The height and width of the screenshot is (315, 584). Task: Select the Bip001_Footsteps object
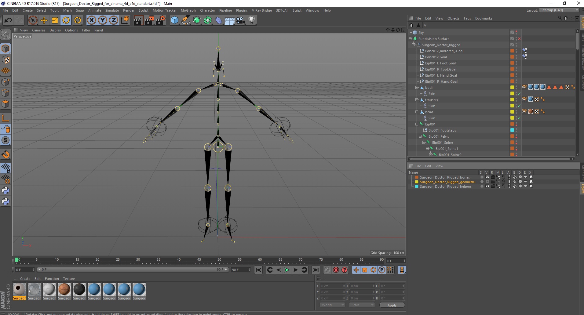[442, 130]
